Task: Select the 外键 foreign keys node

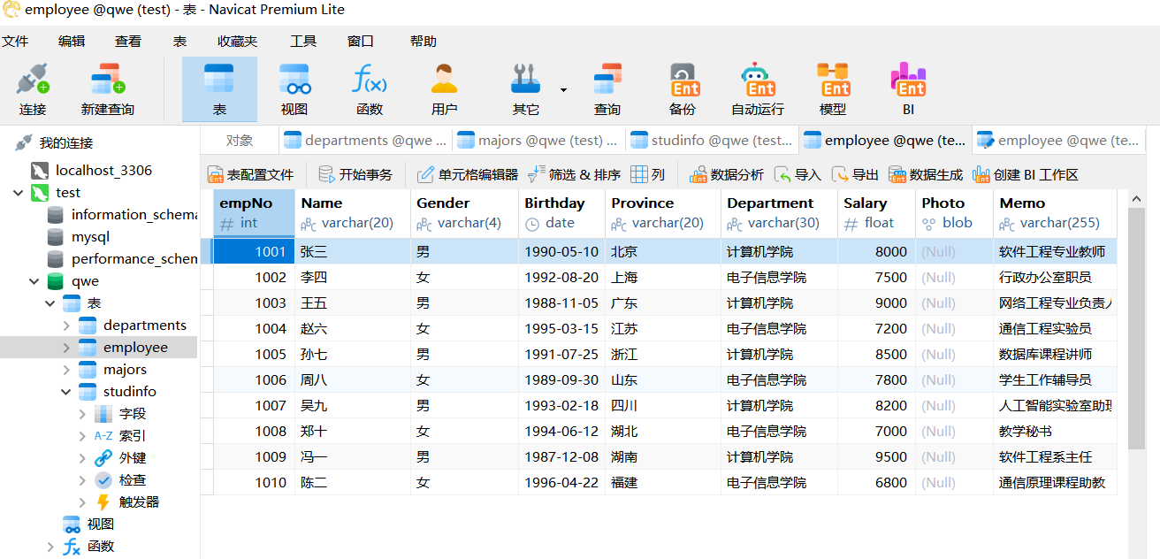Action: coord(132,457)
